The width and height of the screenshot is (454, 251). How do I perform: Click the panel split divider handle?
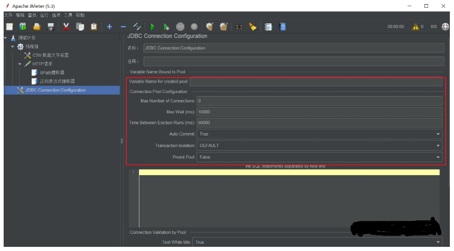point(122,141)
